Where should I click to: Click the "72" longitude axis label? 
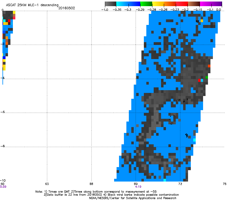(180, 184)
